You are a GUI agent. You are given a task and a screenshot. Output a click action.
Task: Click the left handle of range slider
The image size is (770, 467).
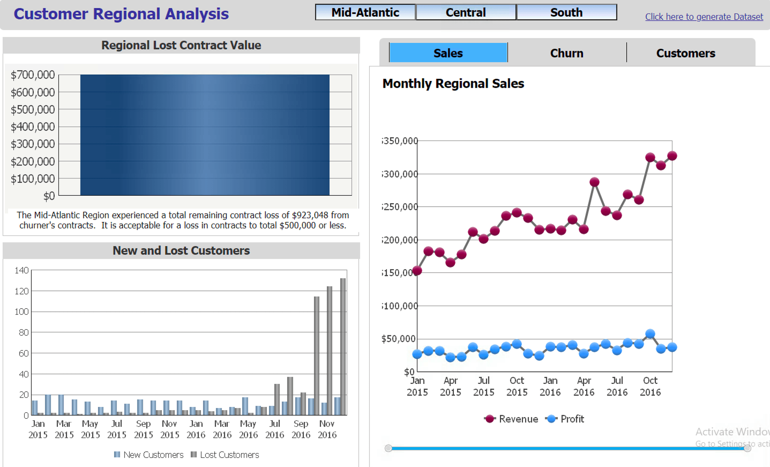[x=388, y=448]
